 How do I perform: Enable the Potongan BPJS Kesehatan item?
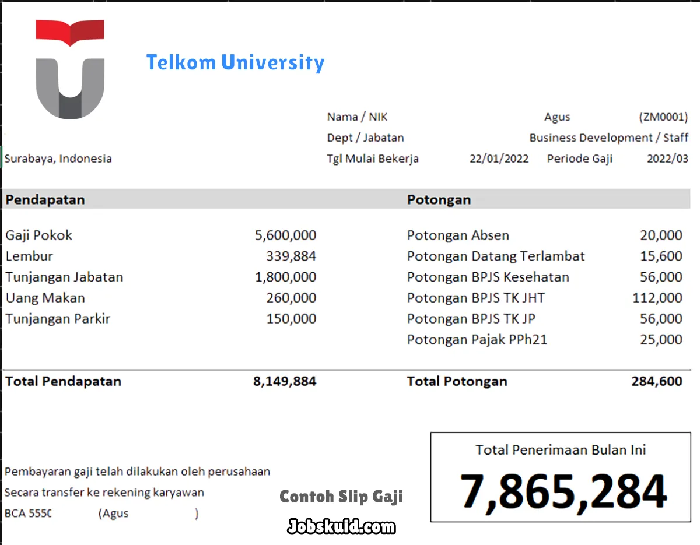coord(488,277)
